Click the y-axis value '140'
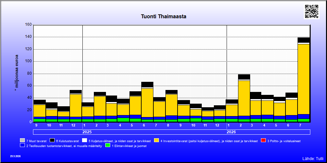 click(29, 37)
